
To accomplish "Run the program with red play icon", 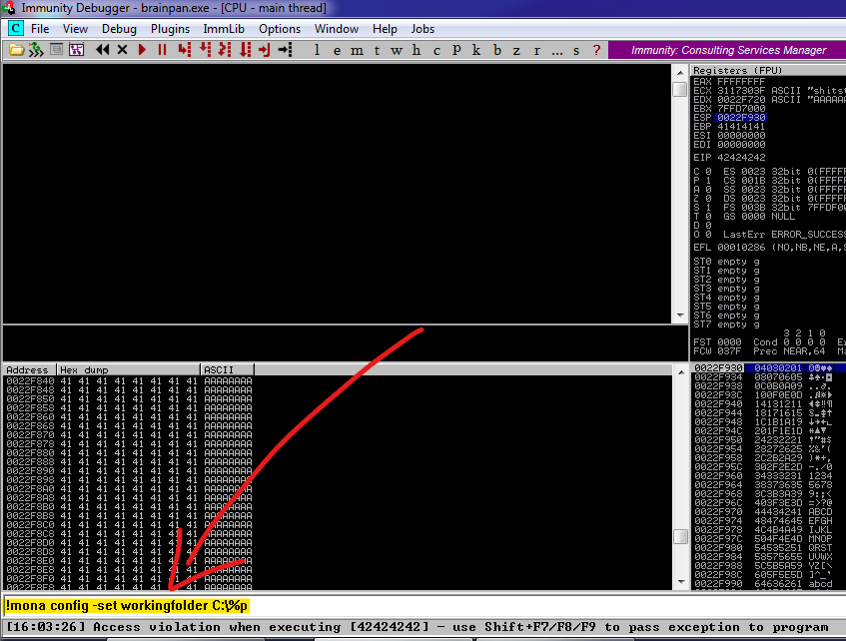I will 142,50.
